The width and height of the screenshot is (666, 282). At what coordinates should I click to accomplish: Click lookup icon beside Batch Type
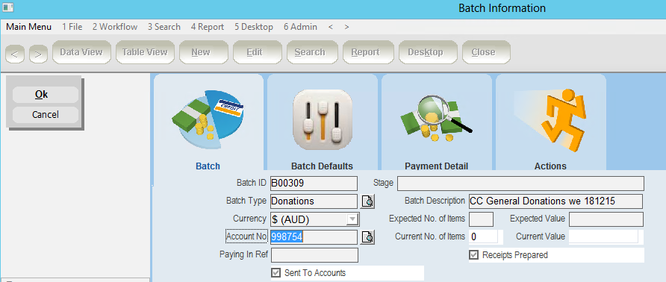coord(367,201)
